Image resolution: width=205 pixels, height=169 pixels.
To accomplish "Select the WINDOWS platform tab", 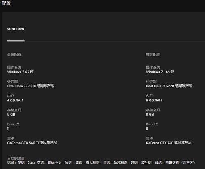I will click(16, 29).
